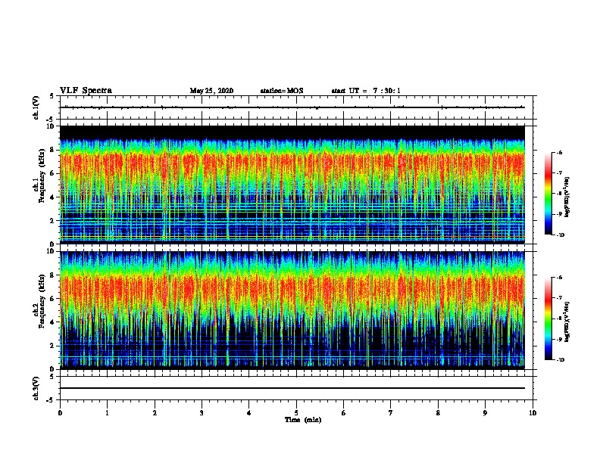Click the time axis tick label '1'
Viewport: 600px width, 463px height.
(107, 413)
